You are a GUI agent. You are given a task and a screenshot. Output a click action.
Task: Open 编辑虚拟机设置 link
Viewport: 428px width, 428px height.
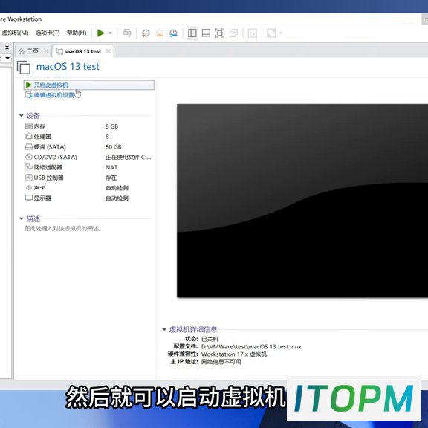(x=53, y=95)
